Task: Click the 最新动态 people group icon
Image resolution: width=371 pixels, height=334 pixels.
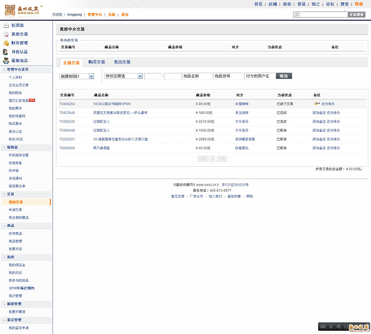Action: click(x=6, y=61)
